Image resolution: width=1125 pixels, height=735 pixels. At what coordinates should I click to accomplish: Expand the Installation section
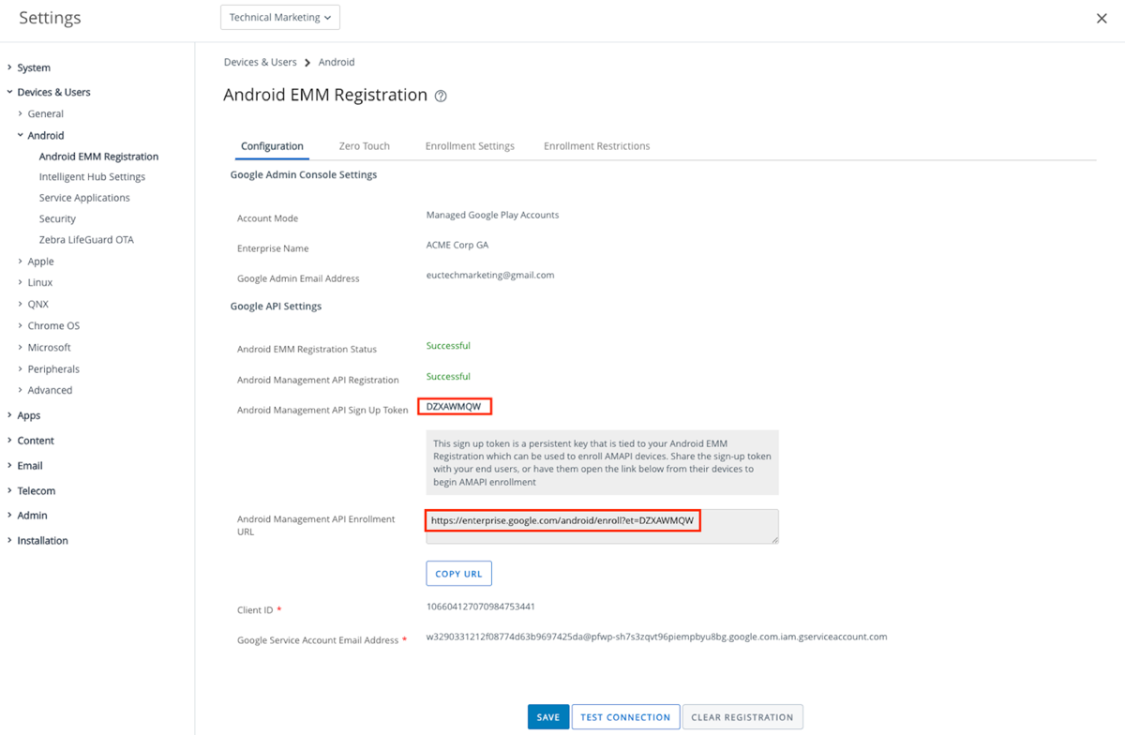tap(42, 541)
